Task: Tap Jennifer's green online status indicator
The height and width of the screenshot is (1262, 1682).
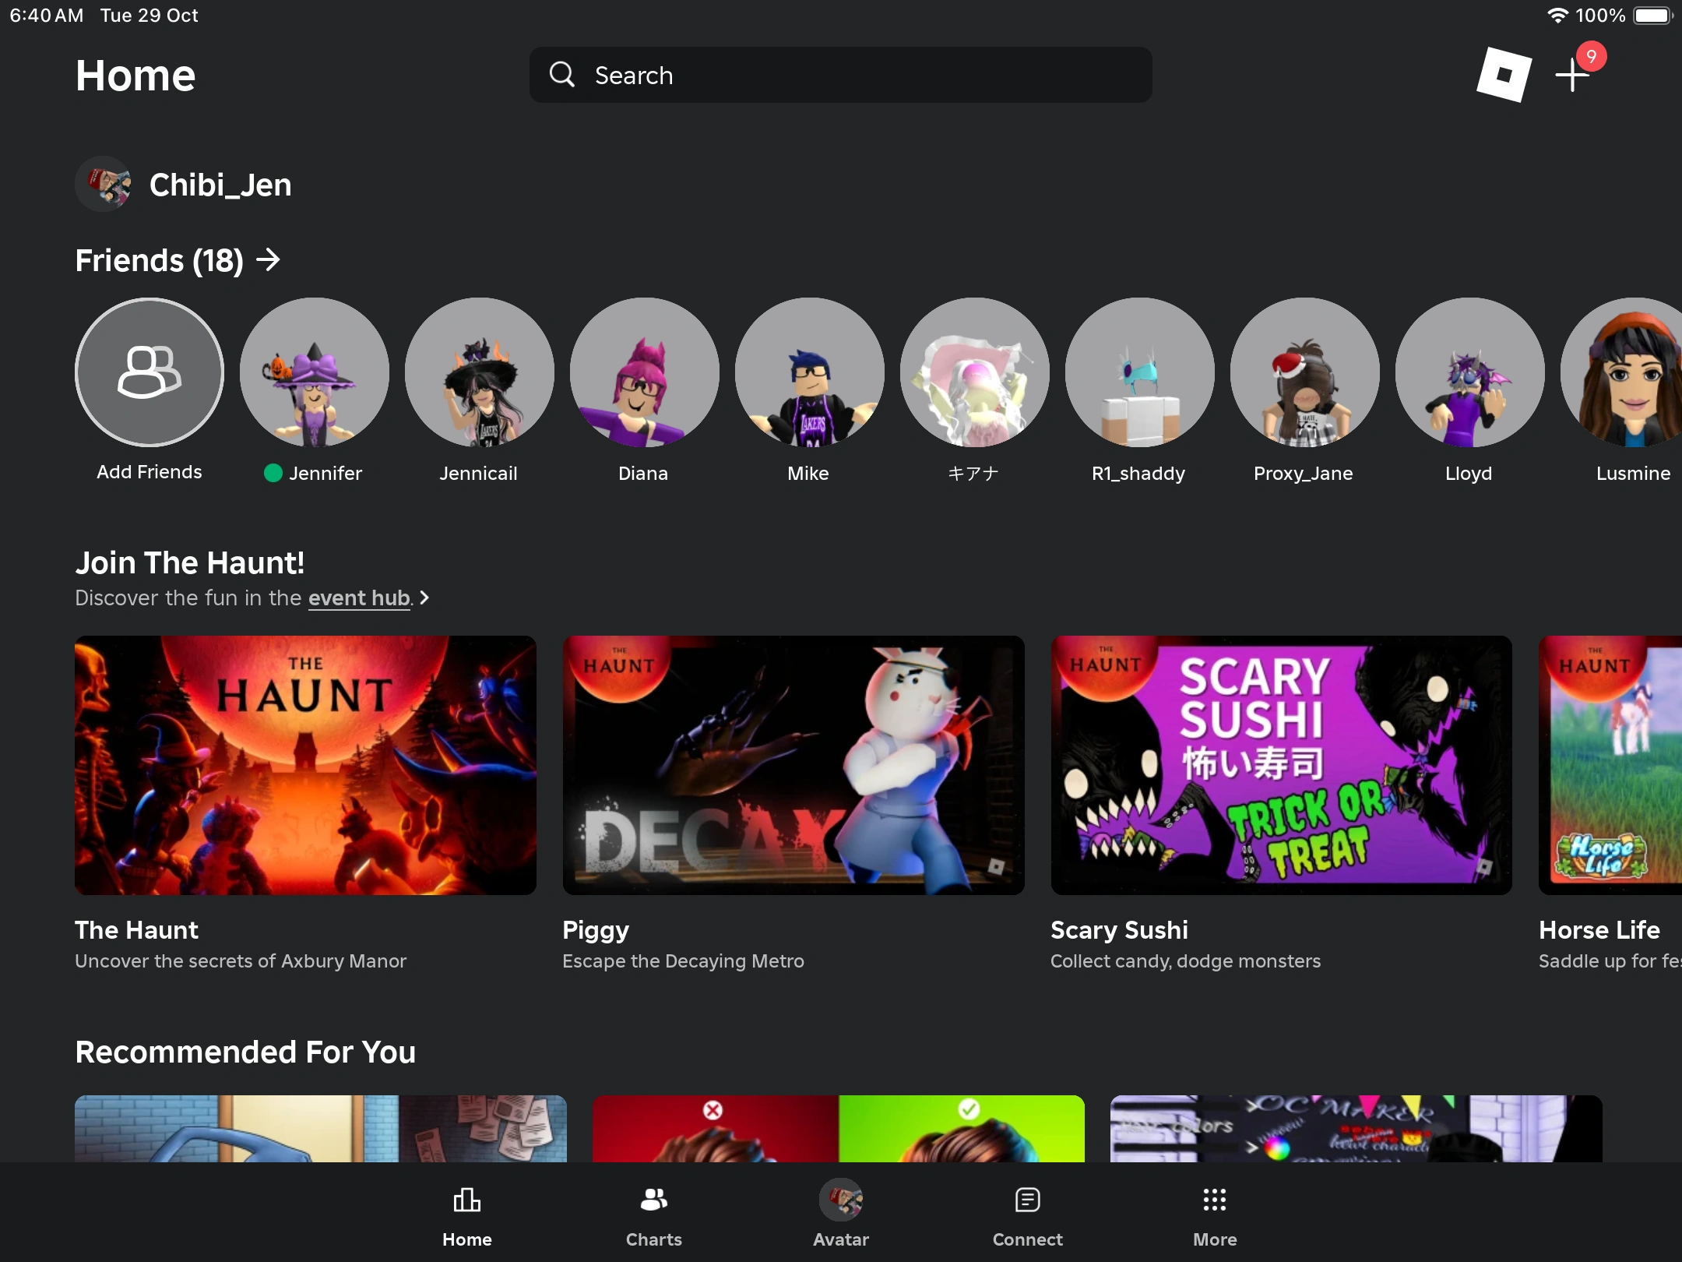Action: coord(273,473)
